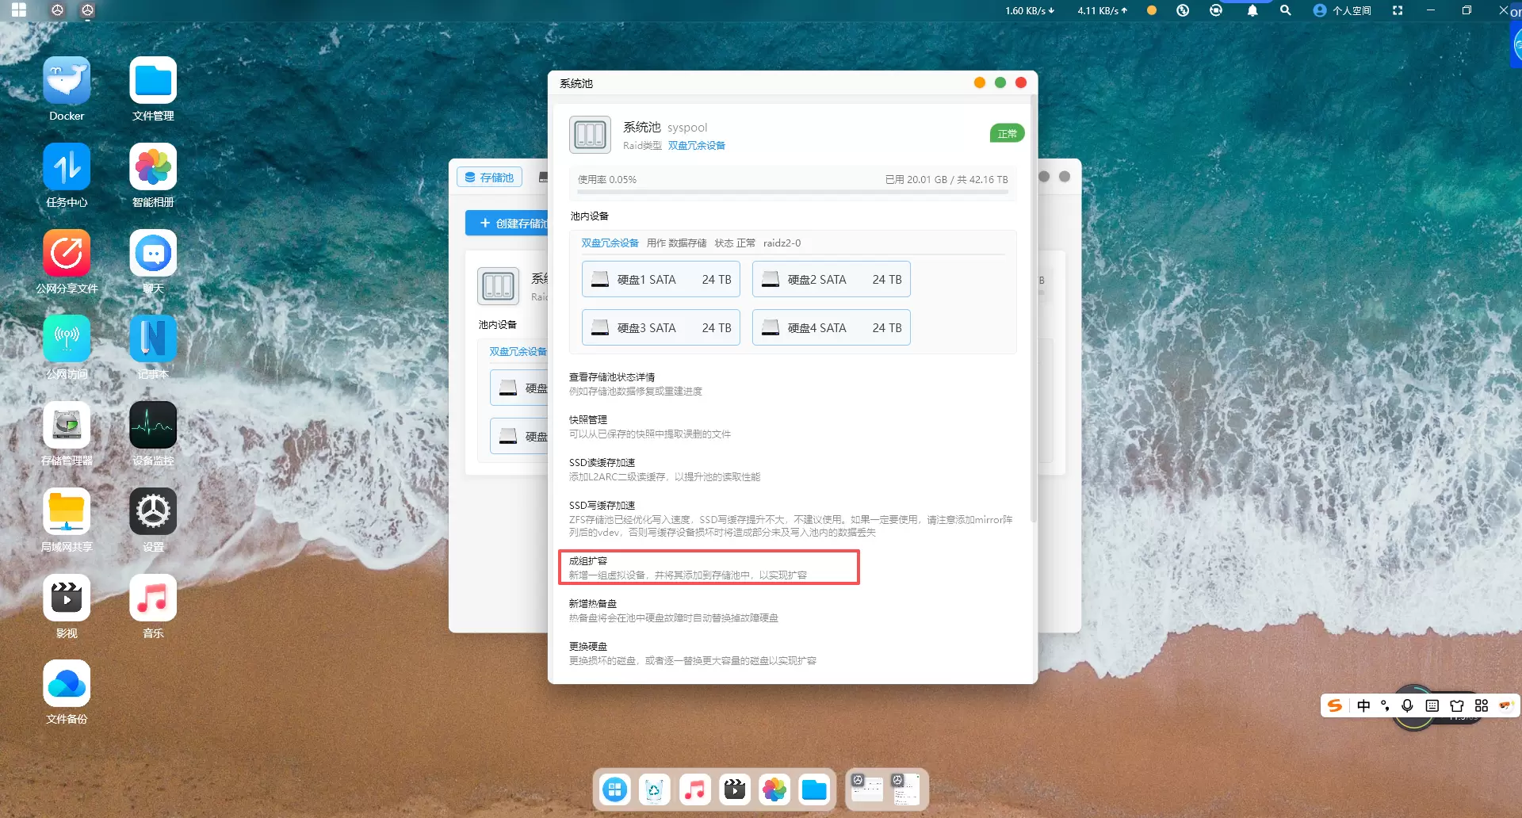Click the system pool dialog vertical scrollbar
1522x818 pixels.
tap(1033, 317)
